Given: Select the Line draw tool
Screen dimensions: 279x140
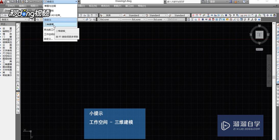Looking at the screenshot, I should point(18,25).
